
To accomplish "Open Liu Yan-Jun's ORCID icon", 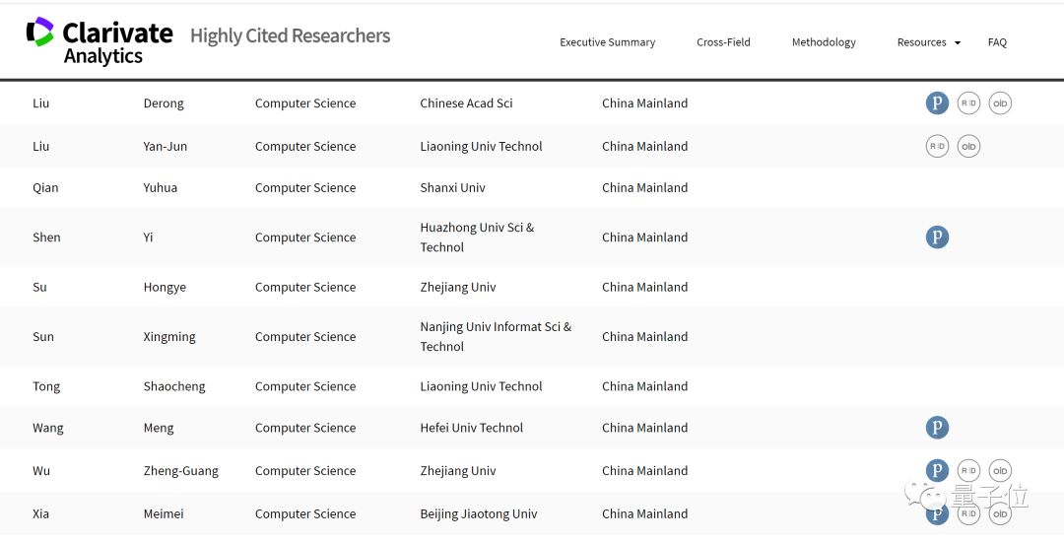I will (x=968, y=147).
